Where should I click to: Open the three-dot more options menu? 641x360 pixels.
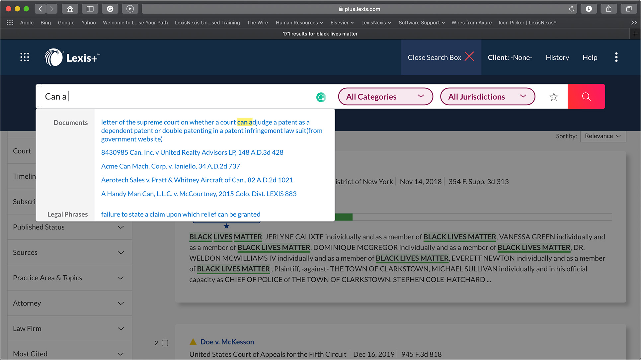tap(616, 57)
